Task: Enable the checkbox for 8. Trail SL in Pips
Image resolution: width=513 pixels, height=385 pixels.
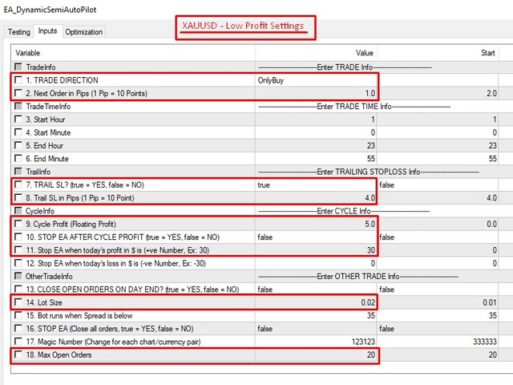Action: (18, 198)
